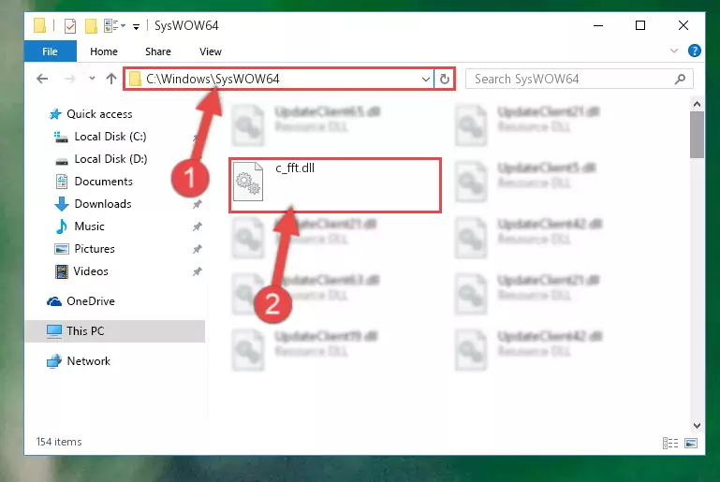The image size is (720, 482).
Task: Open Local Disk (D:) in sidebar
Action: [110, 159]
